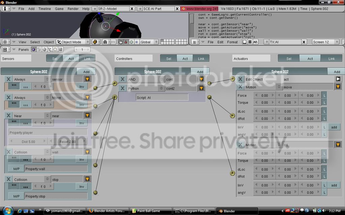The width and height of the screenshot is (345, 215).
Task: Select the translate manipulator triangle icon
Action: [x=126, y=42]
